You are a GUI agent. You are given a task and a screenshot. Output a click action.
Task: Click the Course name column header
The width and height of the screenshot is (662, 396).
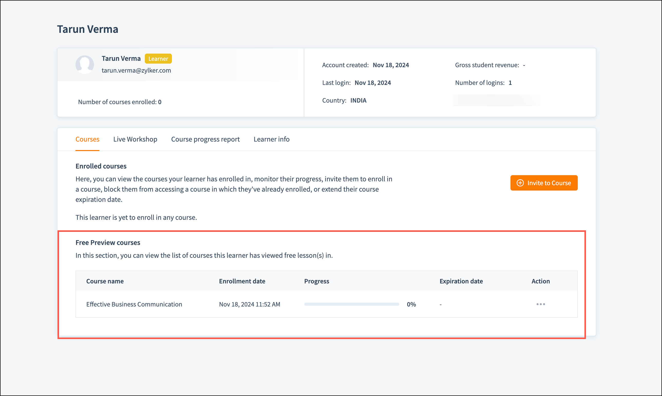coord(105,281)
